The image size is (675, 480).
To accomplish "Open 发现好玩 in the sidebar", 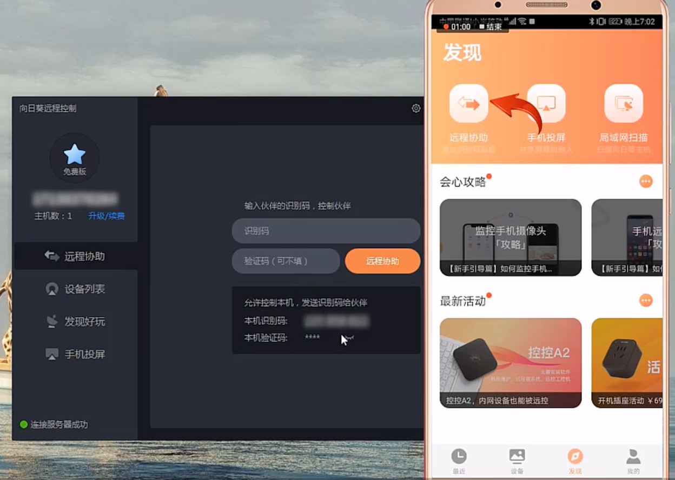I will click(76, 322).
